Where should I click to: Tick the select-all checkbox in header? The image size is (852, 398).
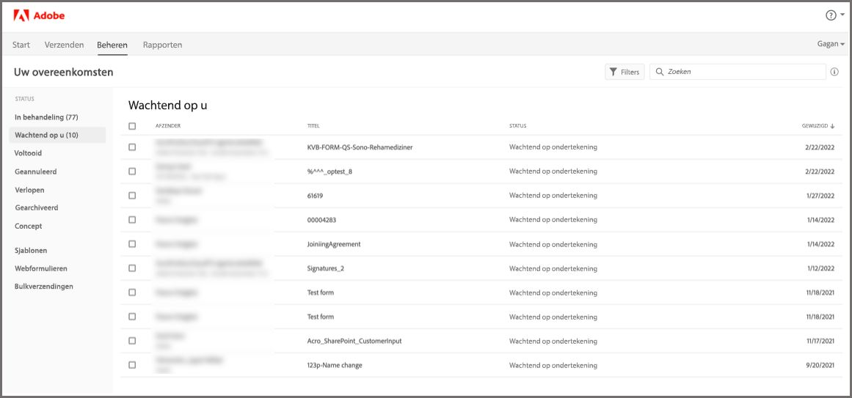tap(132, 126)
